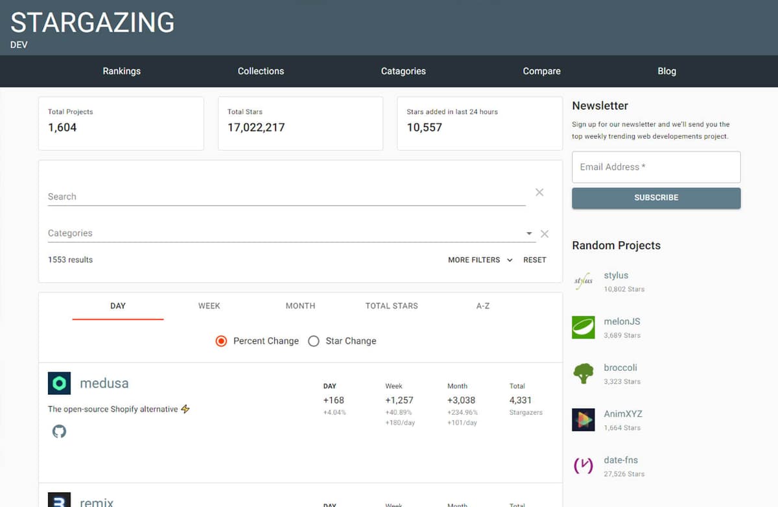Focus the Email Address input field
778x507 pixels.
click(x=656, y=167)
